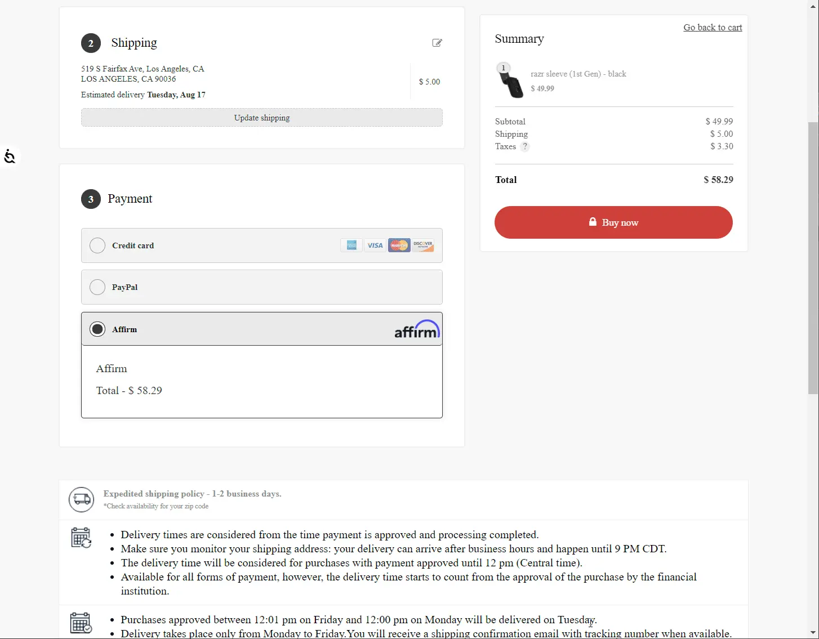Click the lock icon on Buy now

(593, 222)
